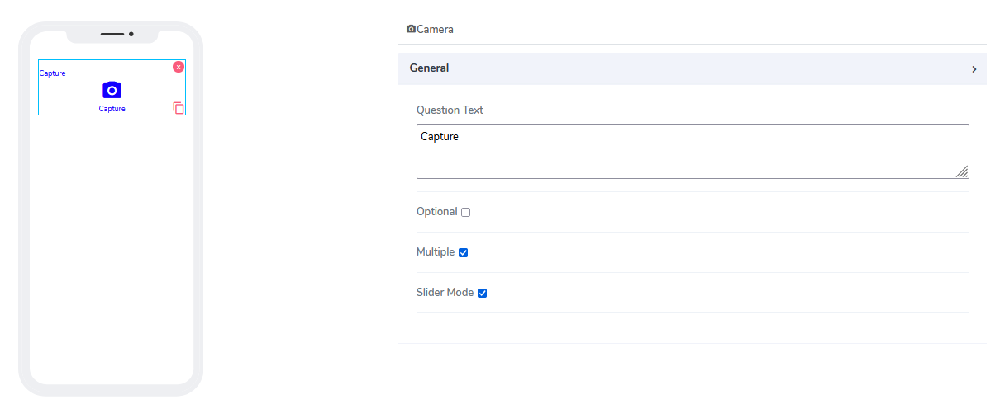The height and width of the screenshot is (404, 1000).
Task: Click the Question Text field label
Action: pos(450,110)
